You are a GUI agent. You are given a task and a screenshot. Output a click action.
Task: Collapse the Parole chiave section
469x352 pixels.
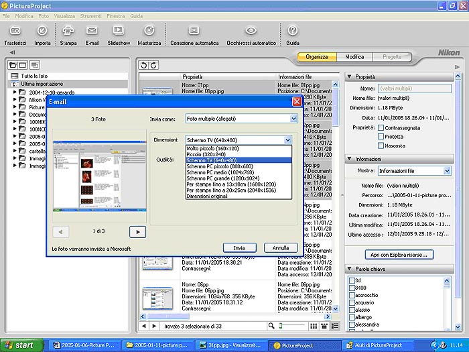(349, 269)
